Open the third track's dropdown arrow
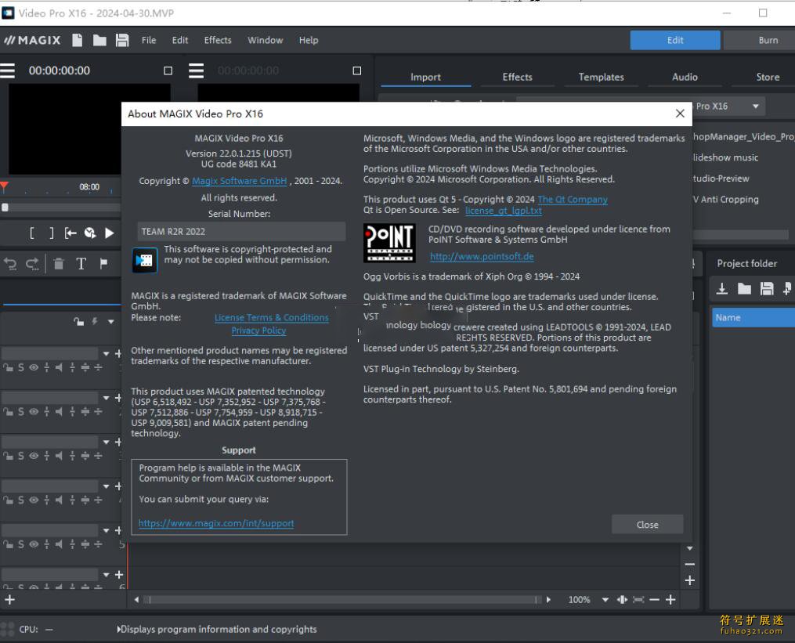 106,442
